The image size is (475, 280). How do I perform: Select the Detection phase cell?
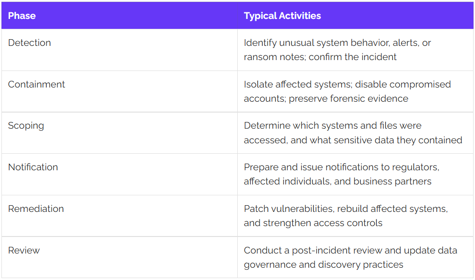click(x=119, y=50)
